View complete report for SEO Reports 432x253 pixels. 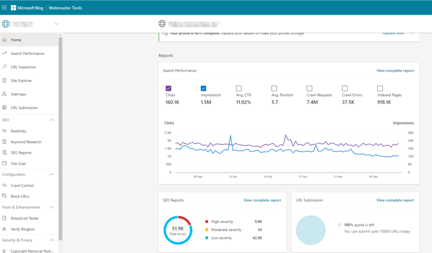[x=262, y=200]
